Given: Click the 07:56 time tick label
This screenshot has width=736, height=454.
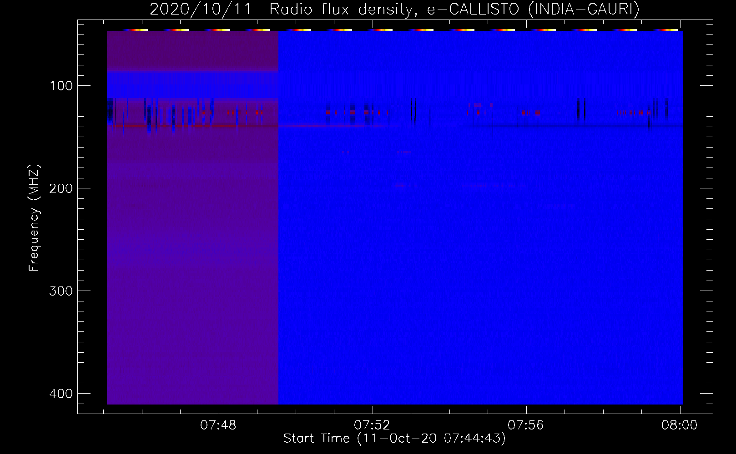Looking at the screenshot, I should click(526, 425).
